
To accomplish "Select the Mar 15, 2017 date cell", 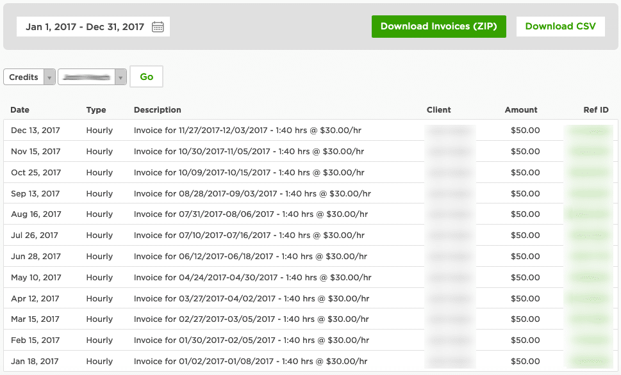I will pos(35,319).
